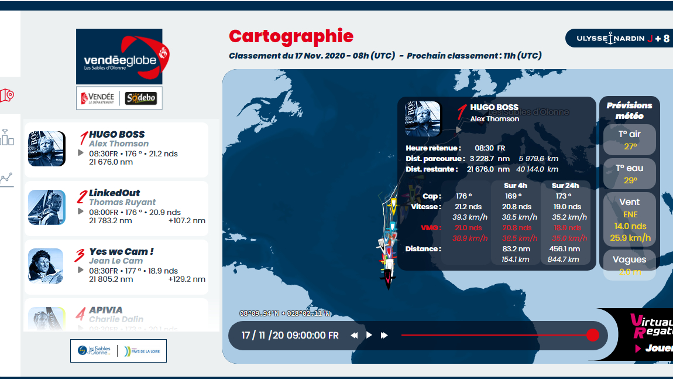Click Alex Thomson's photo in info popup
673x379 pixels.
point(423,118)
